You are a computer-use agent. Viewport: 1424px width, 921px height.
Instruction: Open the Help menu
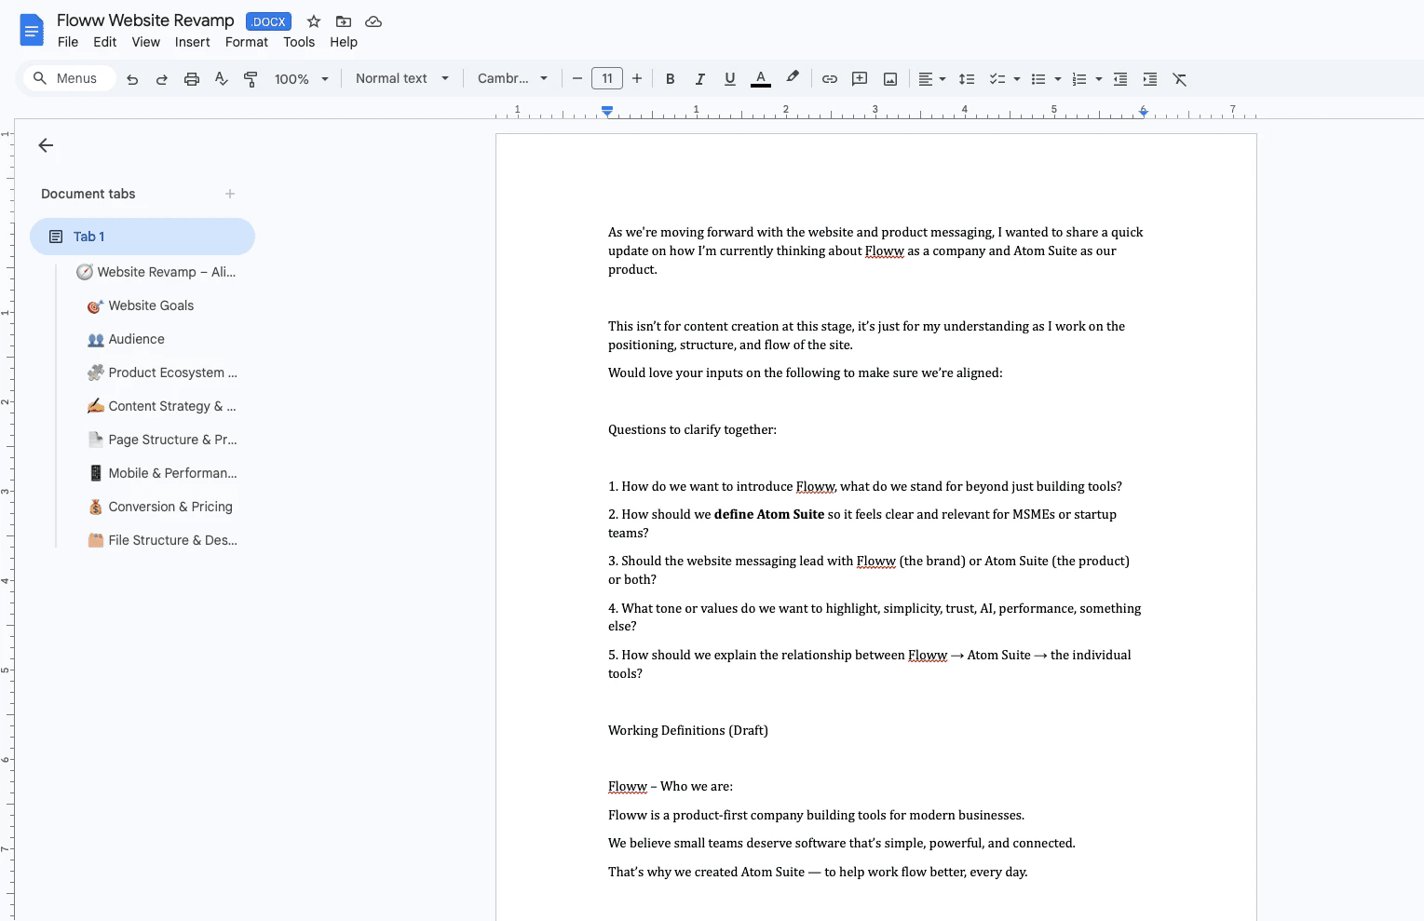pos(344,42)
